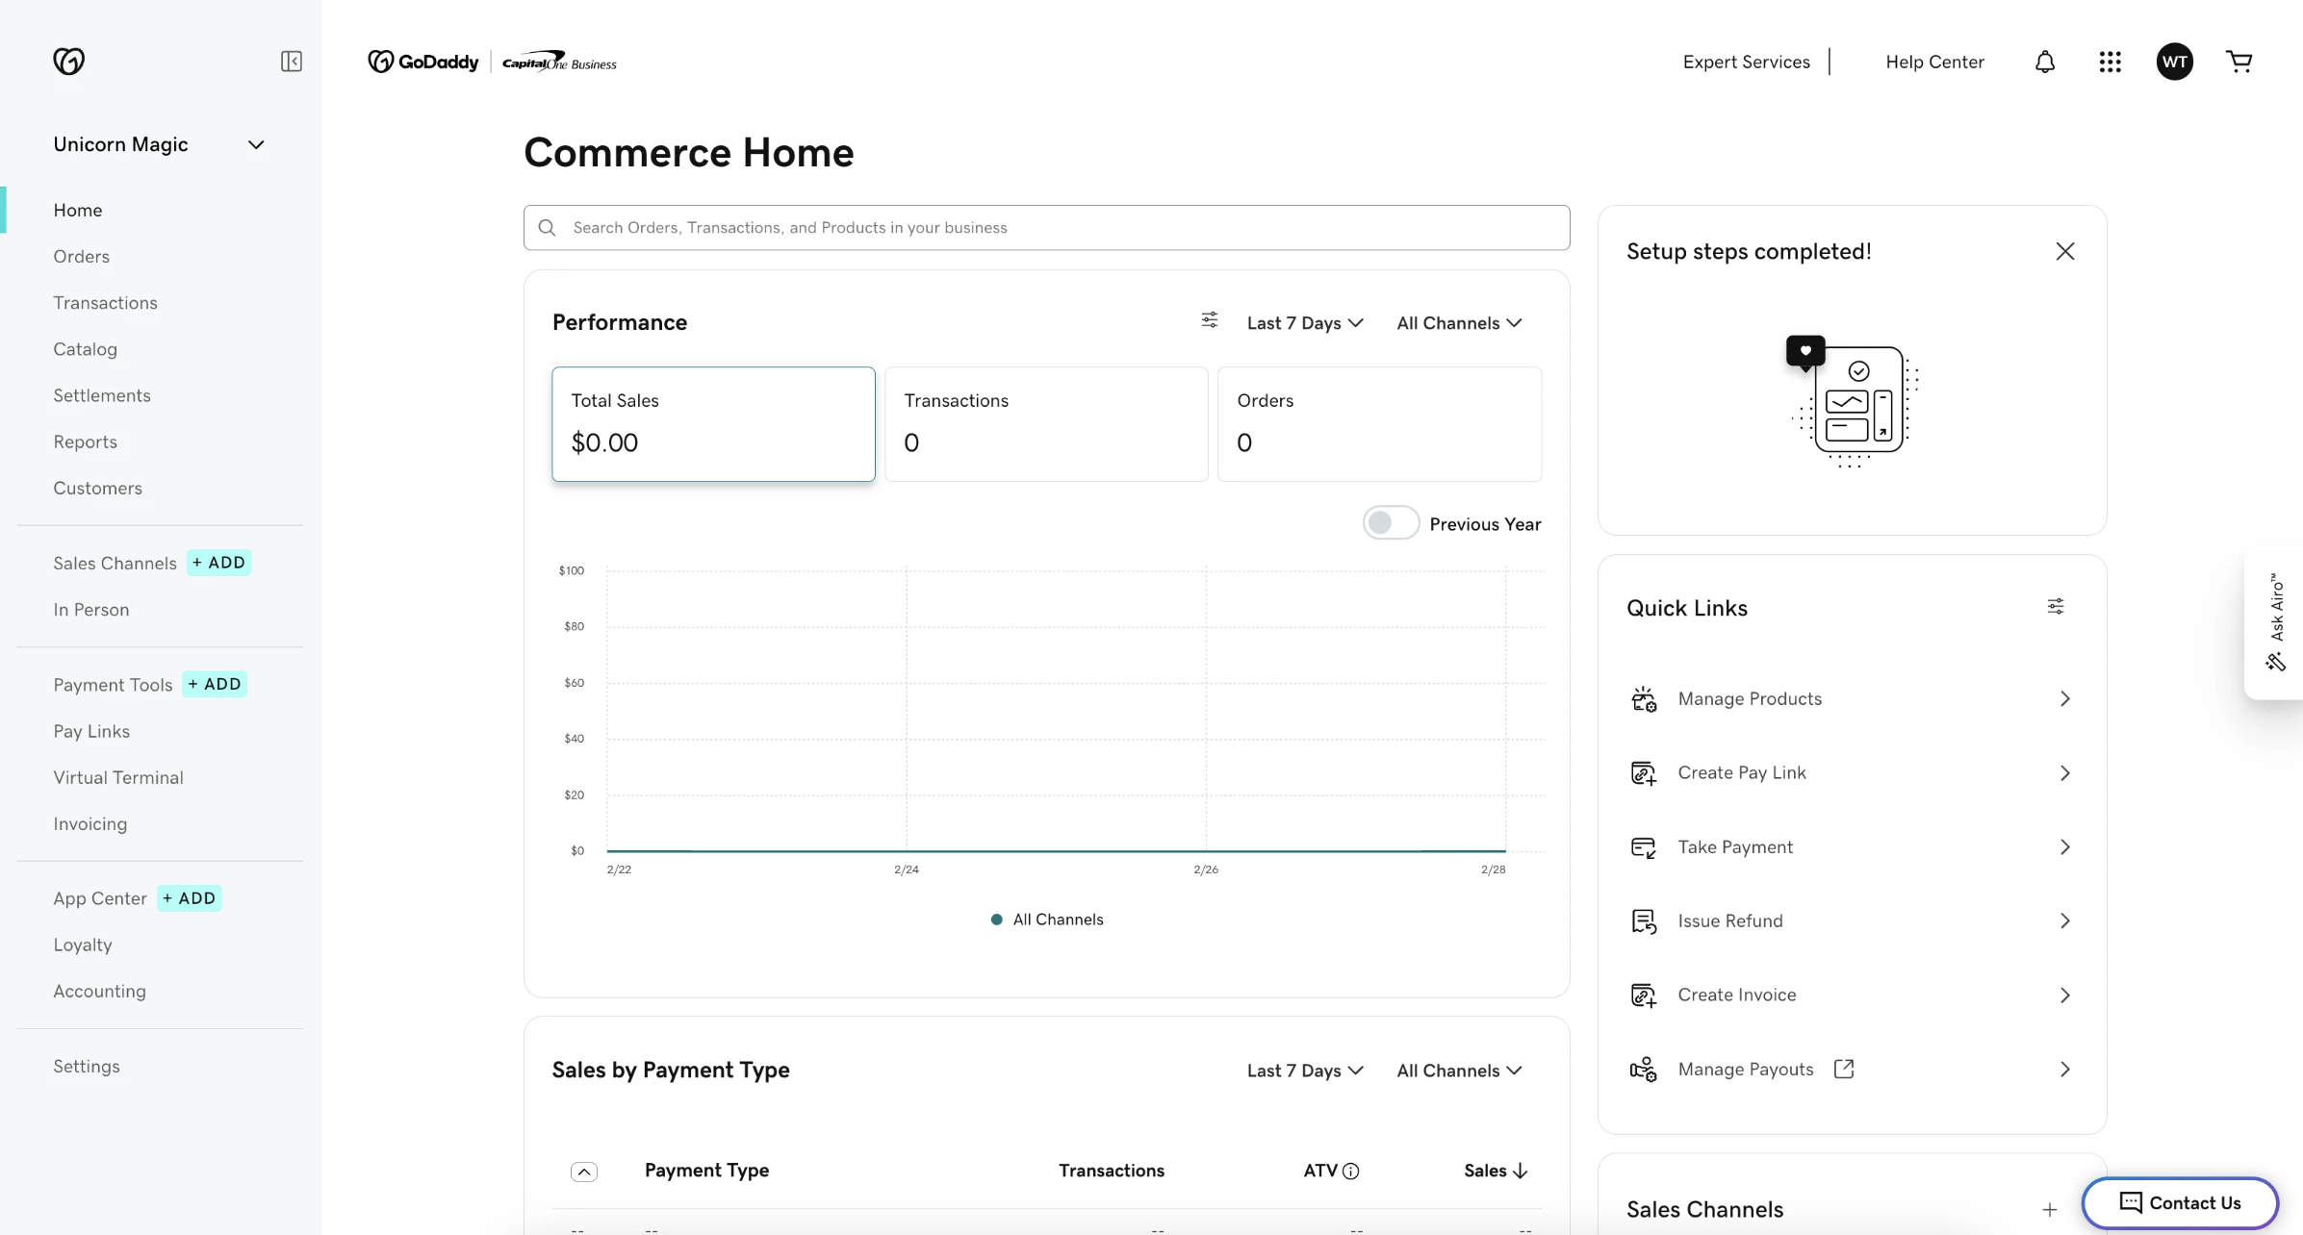Click ADD next to App Center
The image size is (2303, 1235).
click(190, 898)
